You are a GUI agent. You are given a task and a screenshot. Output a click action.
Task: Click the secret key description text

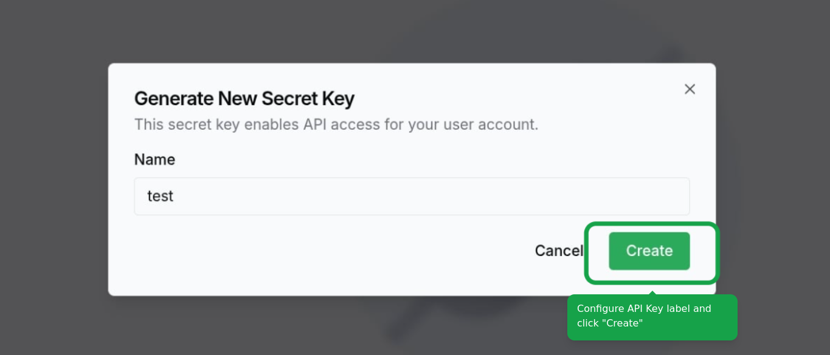pos(336,124)
